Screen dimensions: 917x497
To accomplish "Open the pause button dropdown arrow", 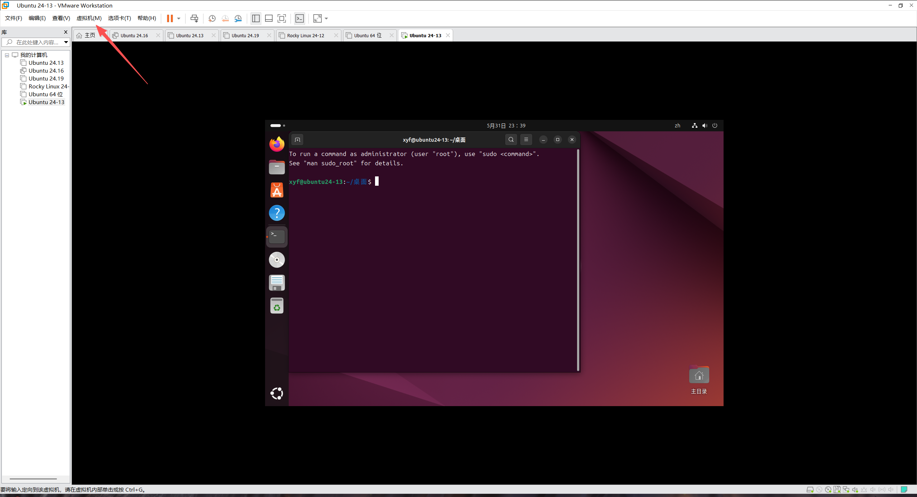I will point(179,18).
